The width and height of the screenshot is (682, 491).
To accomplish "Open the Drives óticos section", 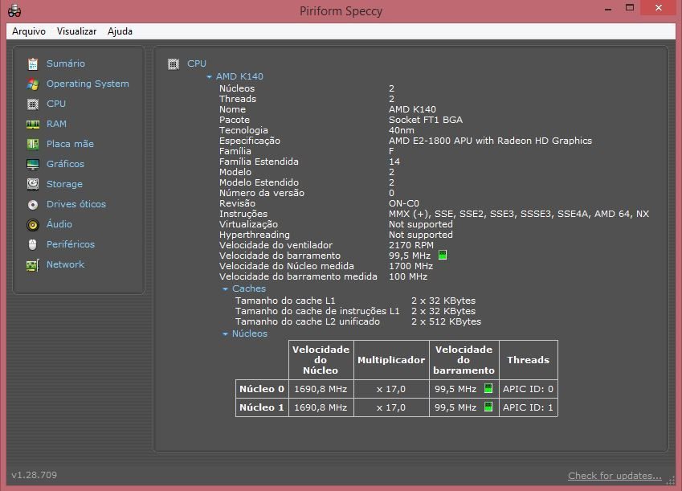I will 76,204.
